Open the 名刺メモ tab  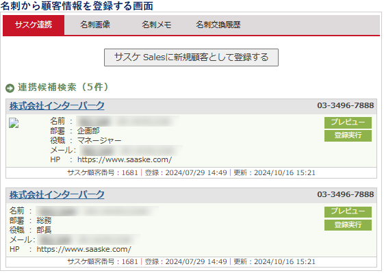157,25
